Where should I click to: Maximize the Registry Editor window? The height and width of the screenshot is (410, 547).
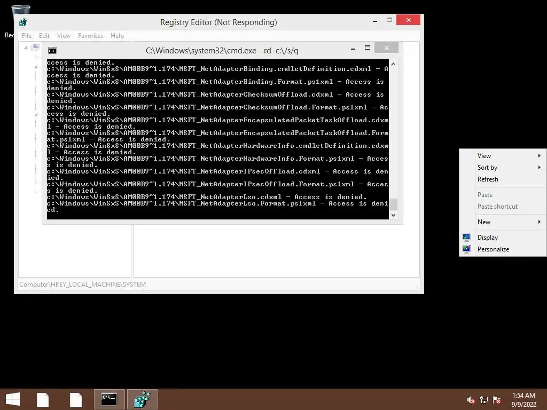[389, 20]
